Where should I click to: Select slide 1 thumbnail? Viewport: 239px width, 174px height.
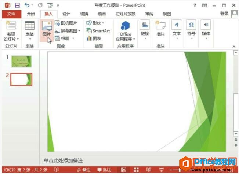click(21, 61)
